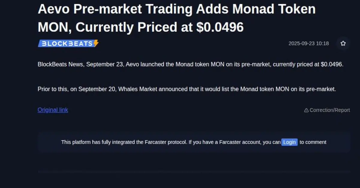Open the Original link
Viewport: 360px width, 188px height.
click(53, 110)
